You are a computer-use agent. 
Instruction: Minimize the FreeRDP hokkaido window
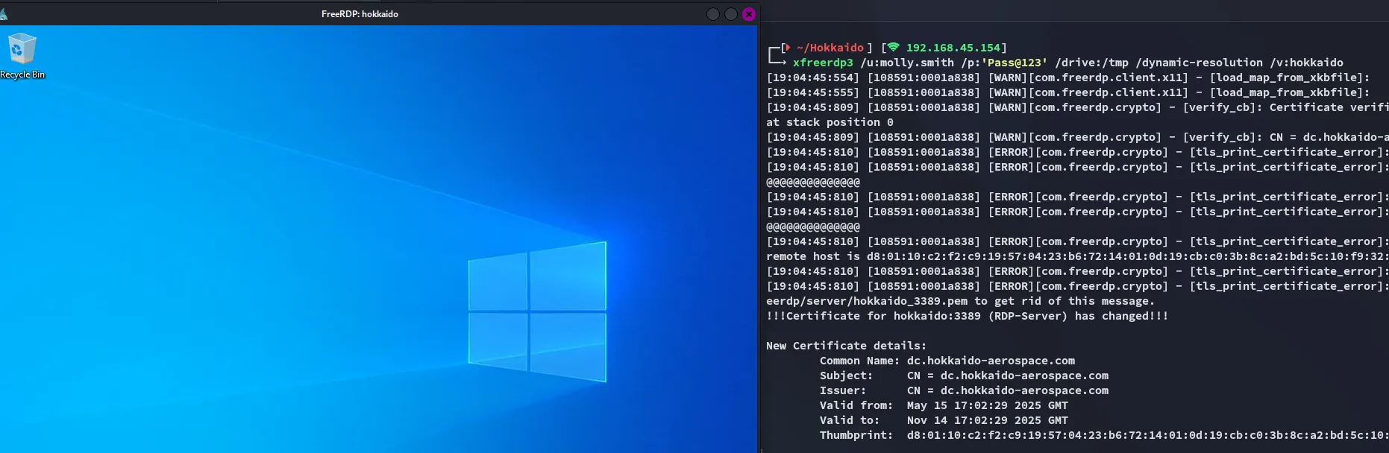(713, 14)
